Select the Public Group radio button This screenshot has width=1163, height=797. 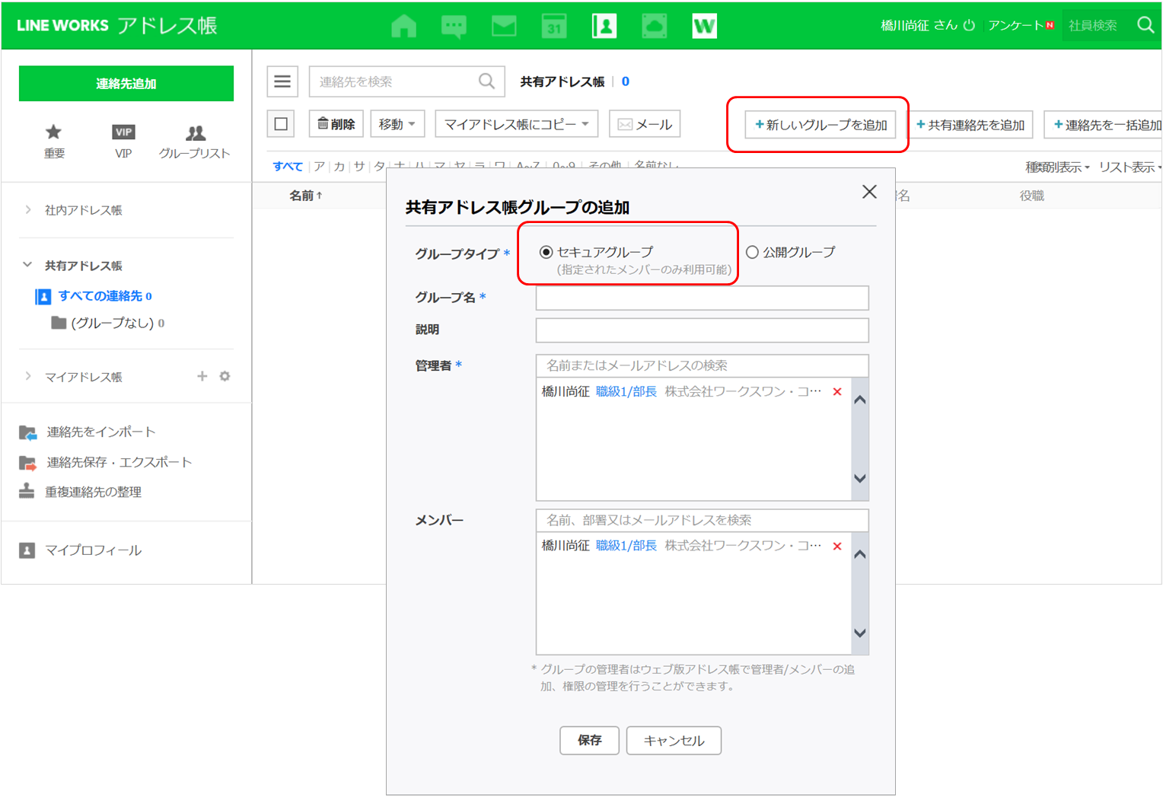click(752, 252)
